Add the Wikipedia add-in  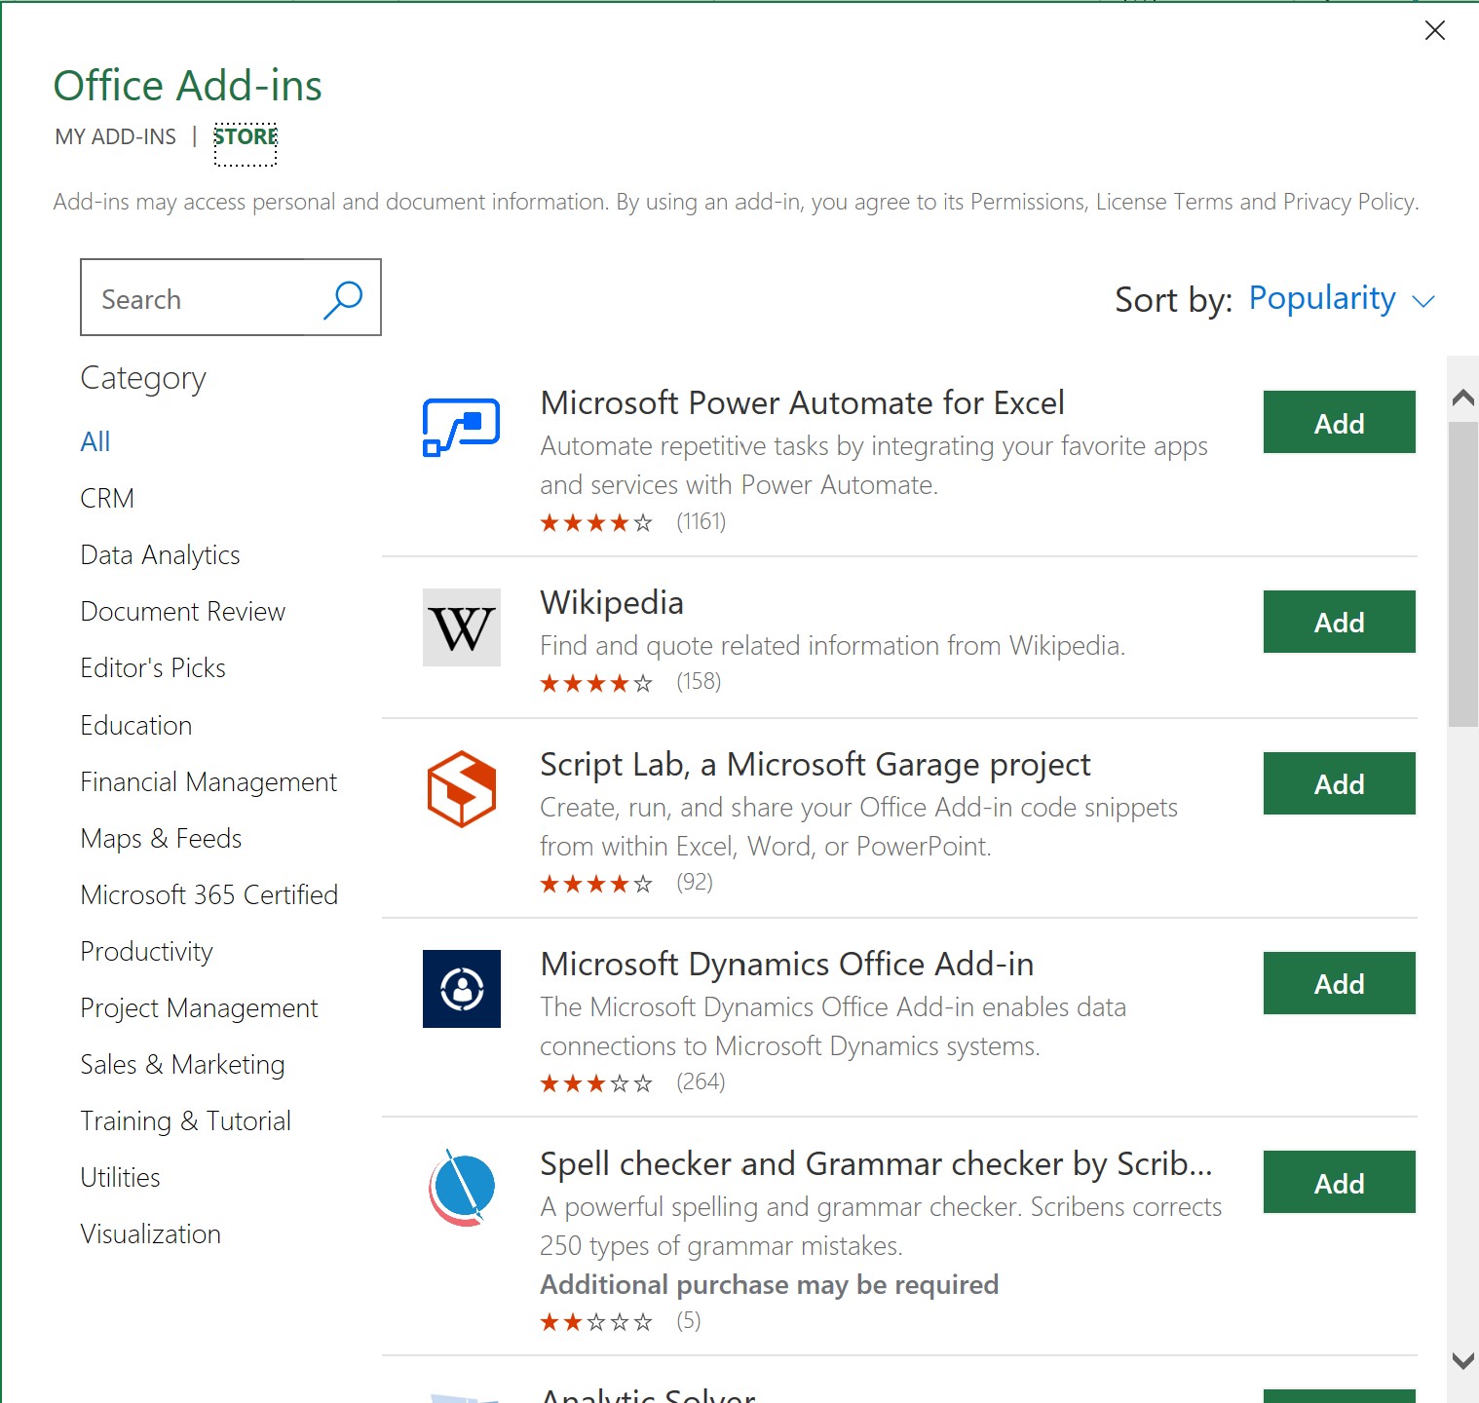click(1339, 622)
